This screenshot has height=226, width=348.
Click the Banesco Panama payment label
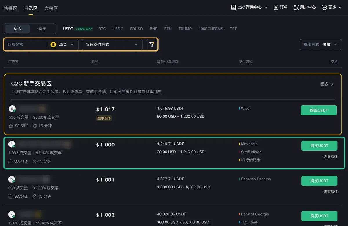click(256, 179)
